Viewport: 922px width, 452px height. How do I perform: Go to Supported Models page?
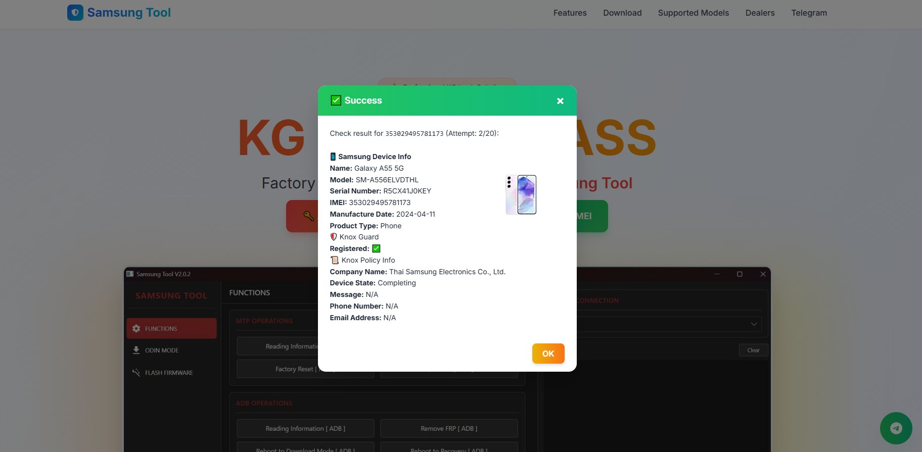pyautogui.click(x=694, y=13)
